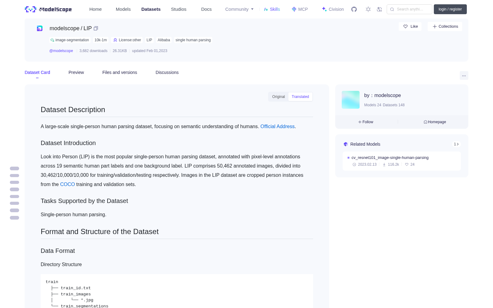The height and width of the screenshot is (308, 493).
Task: Click the 'Datasets 148' count text
Action: coord(393,105)
